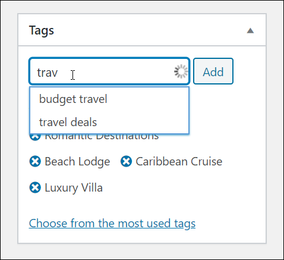Click the typed text trav
The width and height of the screenshot is (284, 260).
coord(48,73)
